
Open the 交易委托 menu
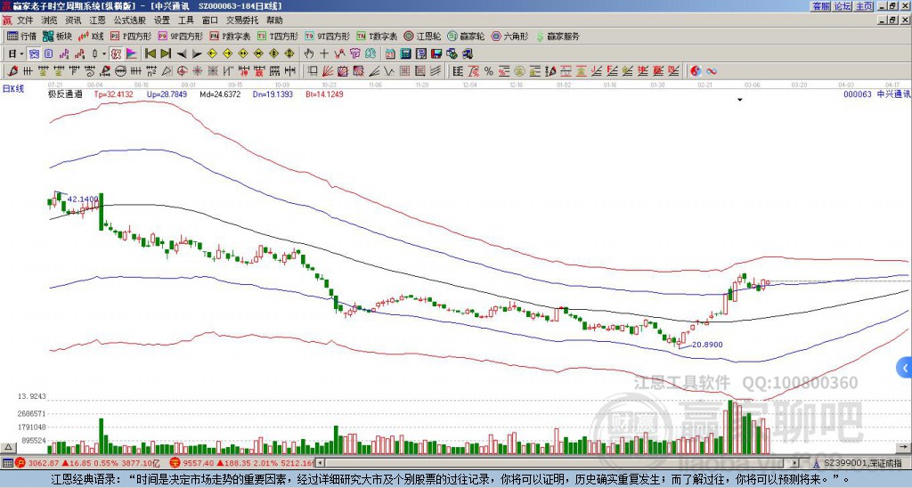coord(242,20)
